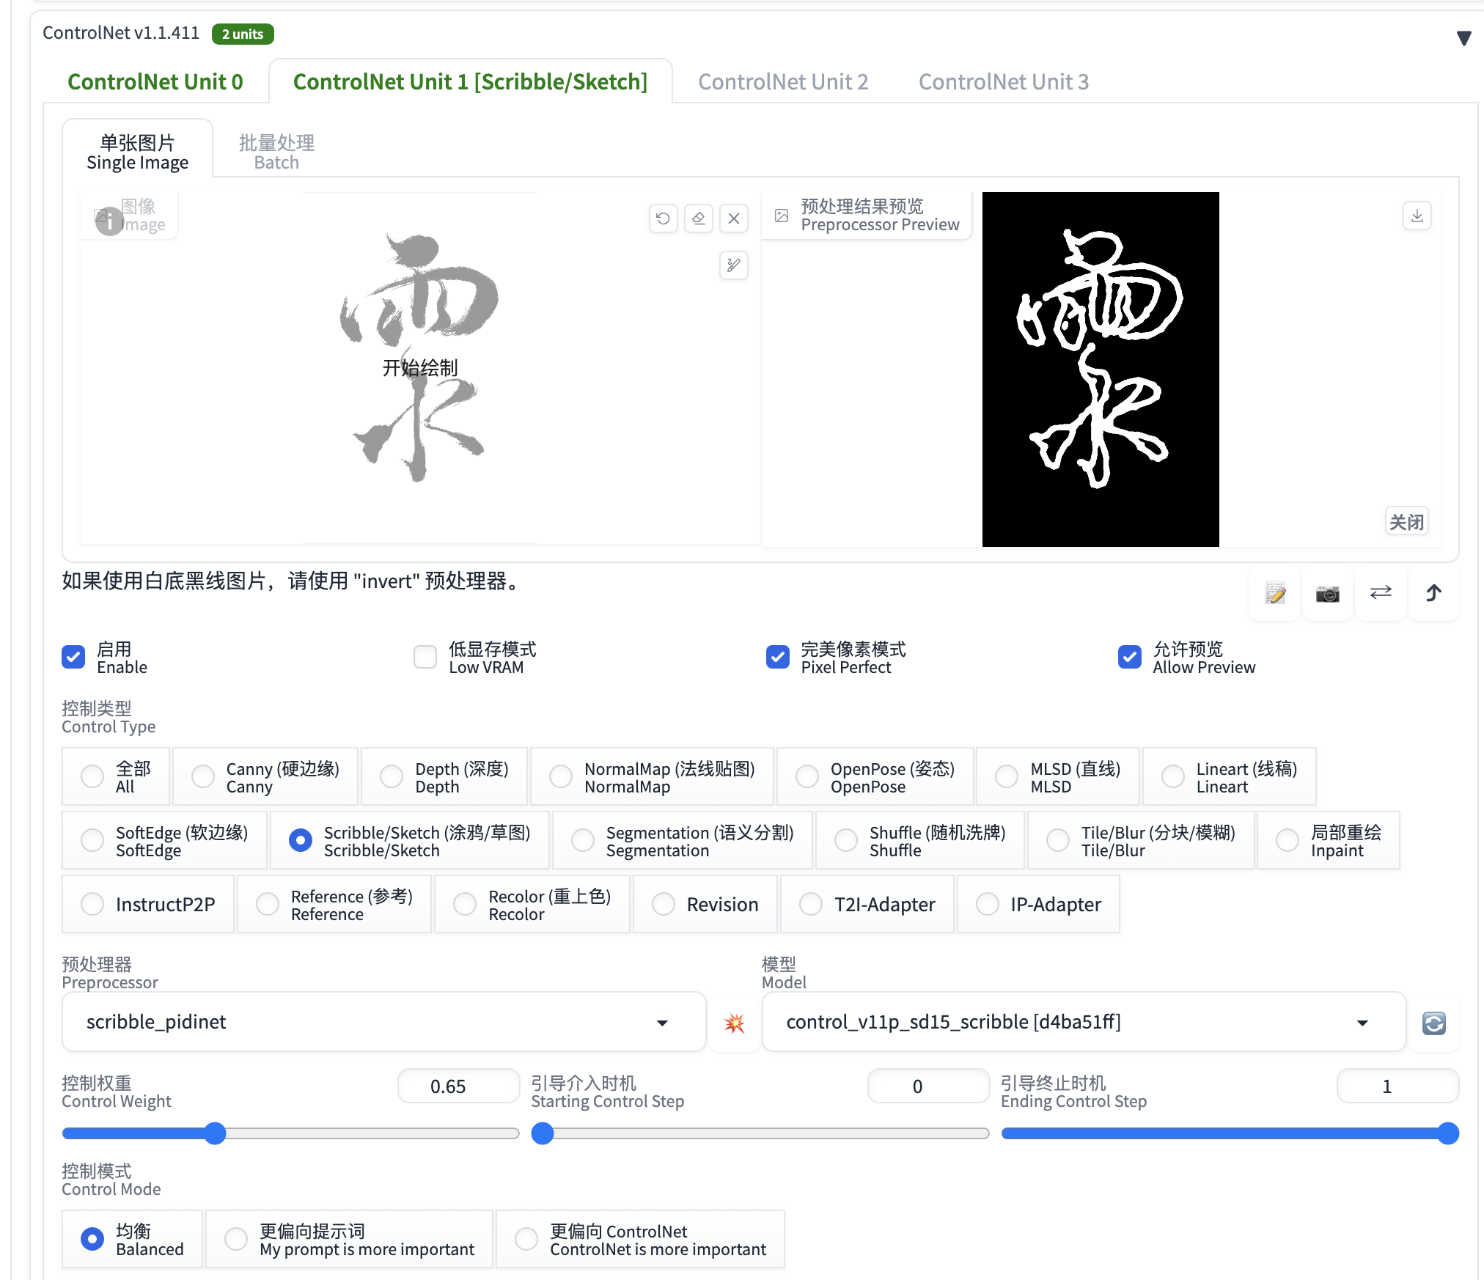The width and height of the screenshot is (1484, 1280).
Task: Toggle the Enable checkbox
Action: (73, 657)
